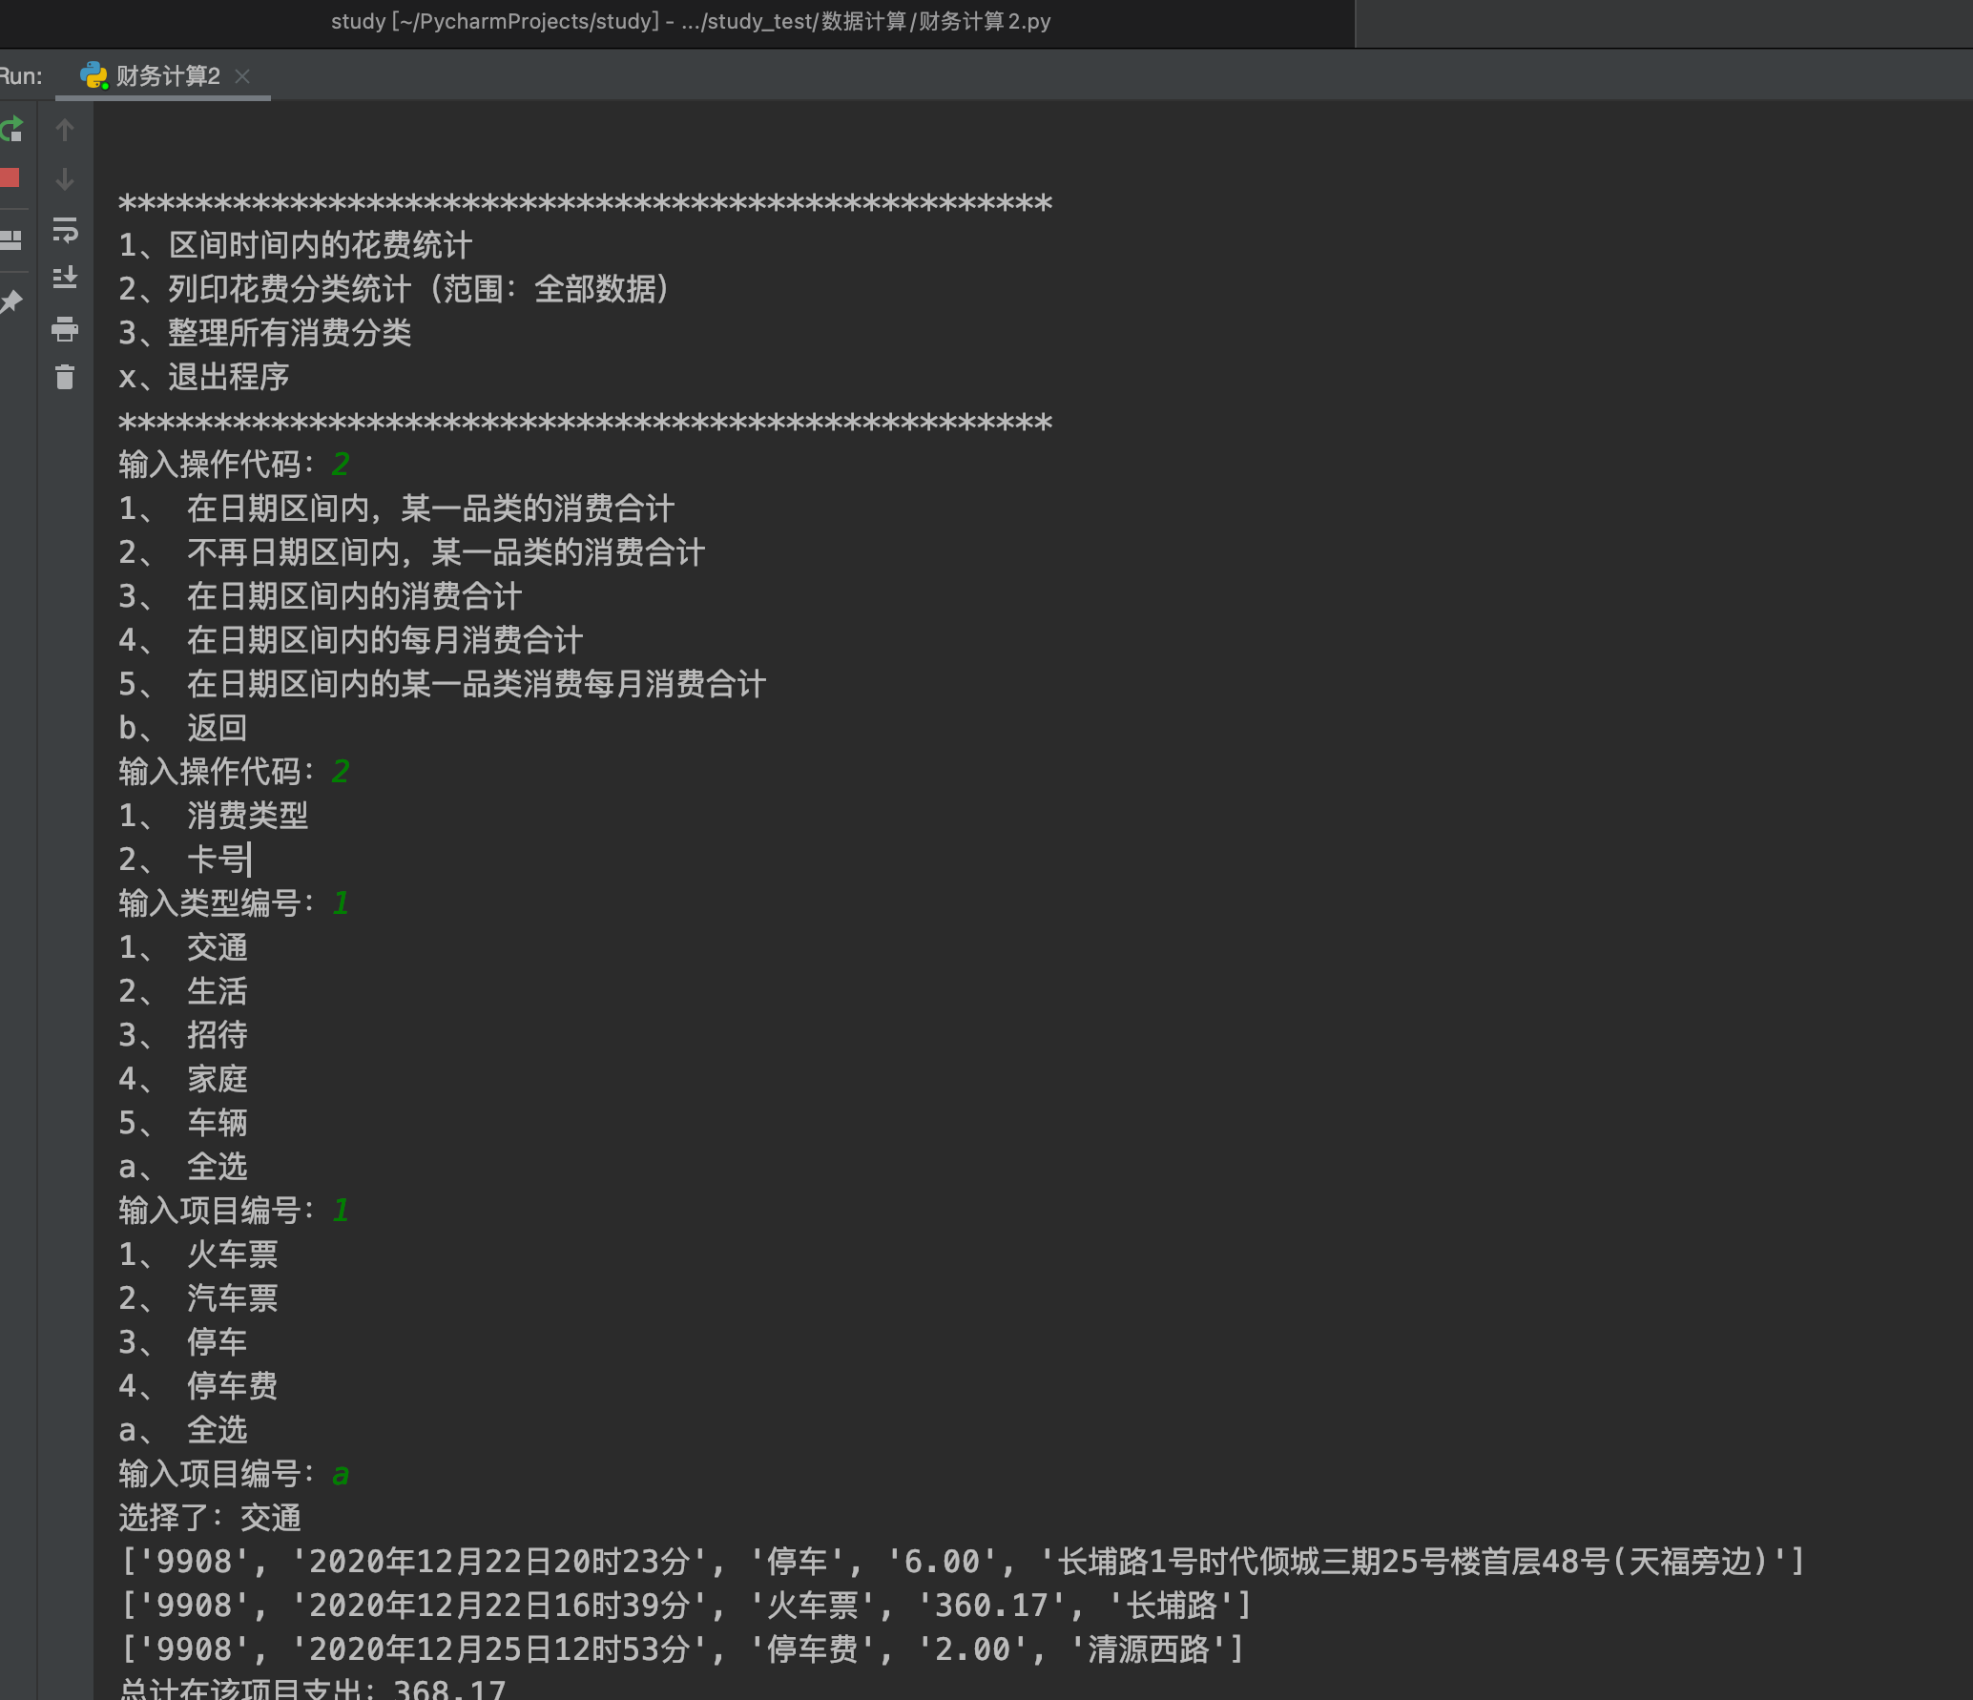Click the '2、汽车票' line
This screenshot has height=1700, width=1973.
197,1298
